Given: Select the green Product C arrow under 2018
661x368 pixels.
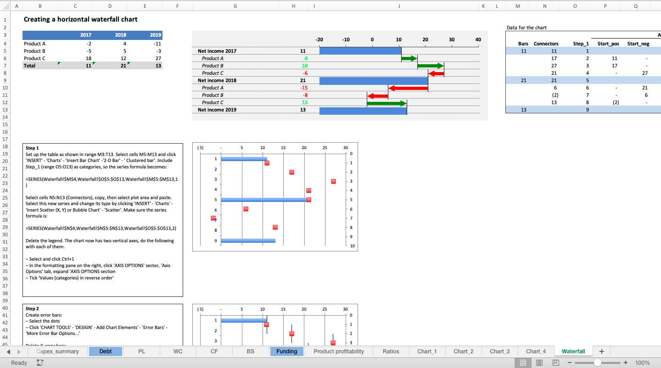Looking at the screenshot, I should 387,103.
